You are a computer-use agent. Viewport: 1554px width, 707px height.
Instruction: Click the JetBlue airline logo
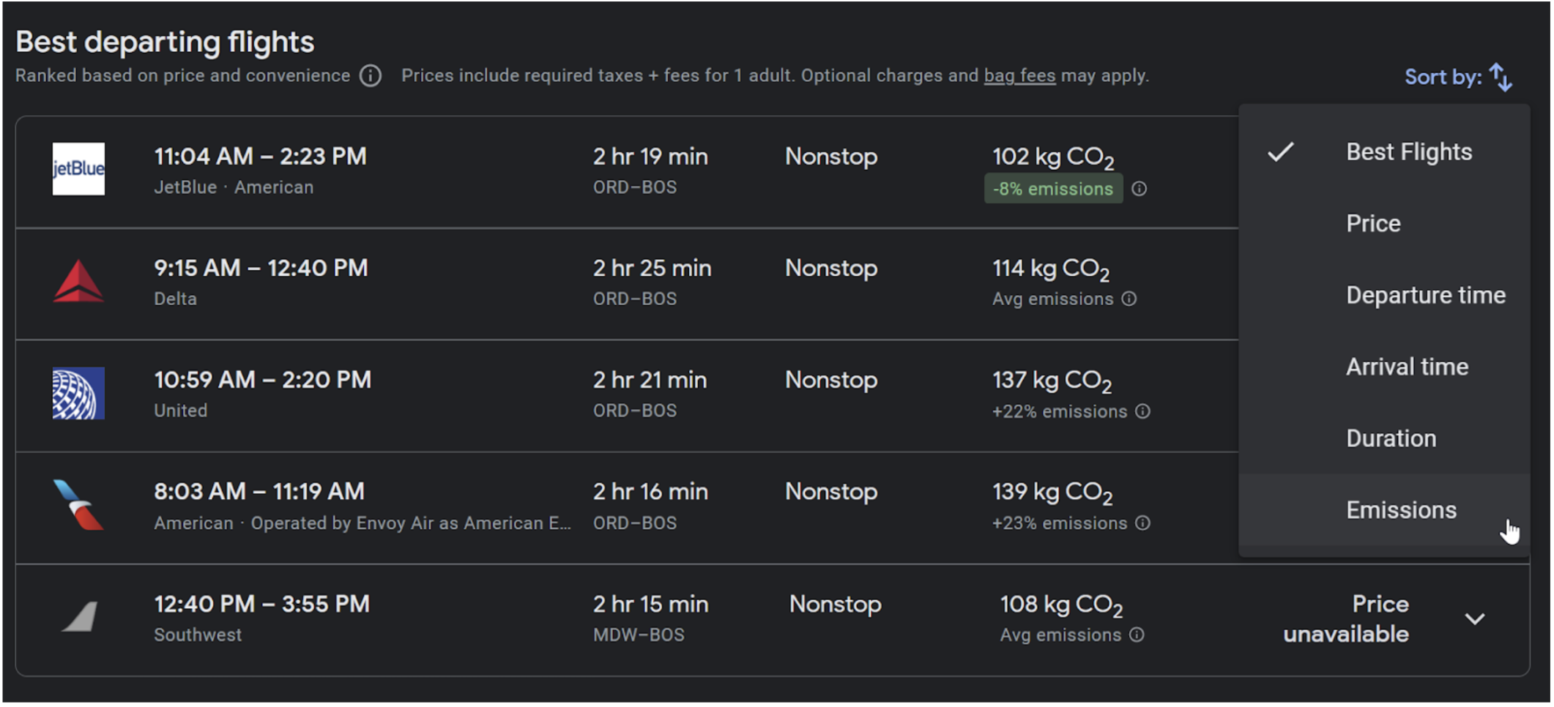[x=78, y=169]
